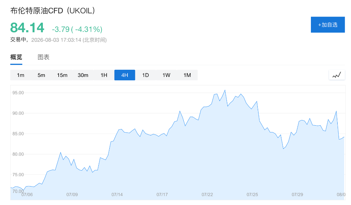Screen dimensions: 351x205
Task: Click the line chart type icon
Action: click(x=337, y=75)
